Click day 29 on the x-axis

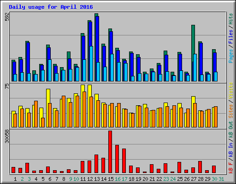click(x=207, y=179)
